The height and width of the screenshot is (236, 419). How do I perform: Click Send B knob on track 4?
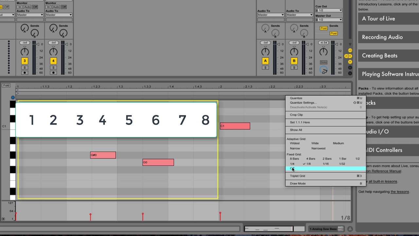[63, 33]
